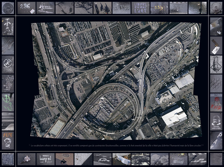Click the yellow "S3" painted marking thumbnail

[159, 8]
